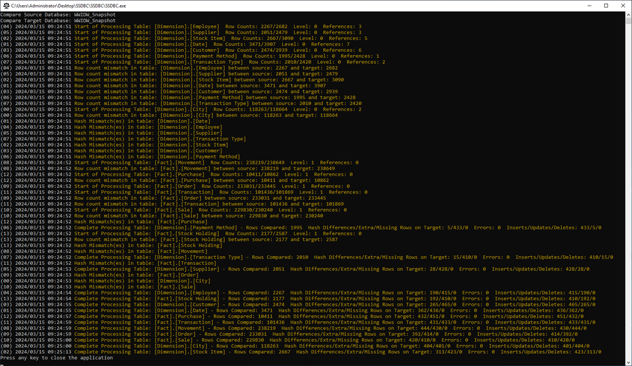Click 'Hash Mismatch(es) in table: [Dimension].[Supplier]'
The height and width of the screenshot is (366, 632).
click(111, 133)
